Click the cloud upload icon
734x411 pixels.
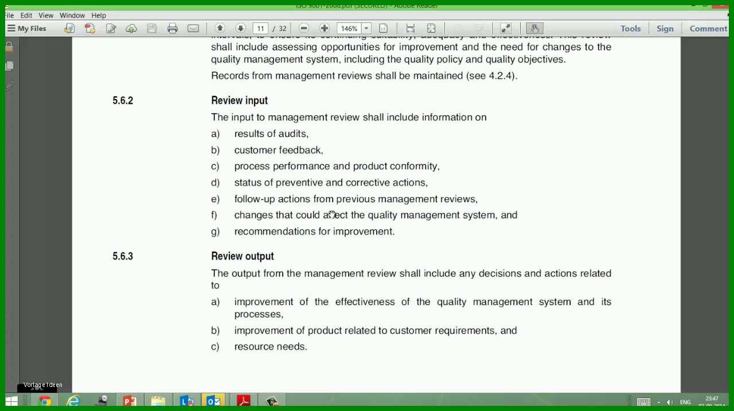[131, 28]
